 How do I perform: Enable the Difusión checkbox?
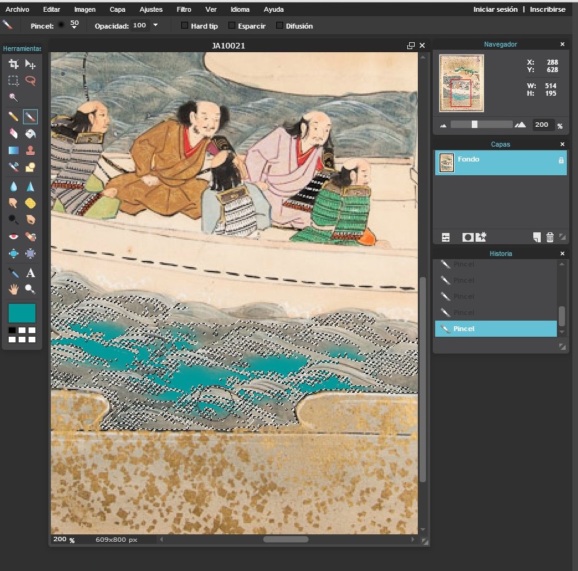[x=280, y=25]
